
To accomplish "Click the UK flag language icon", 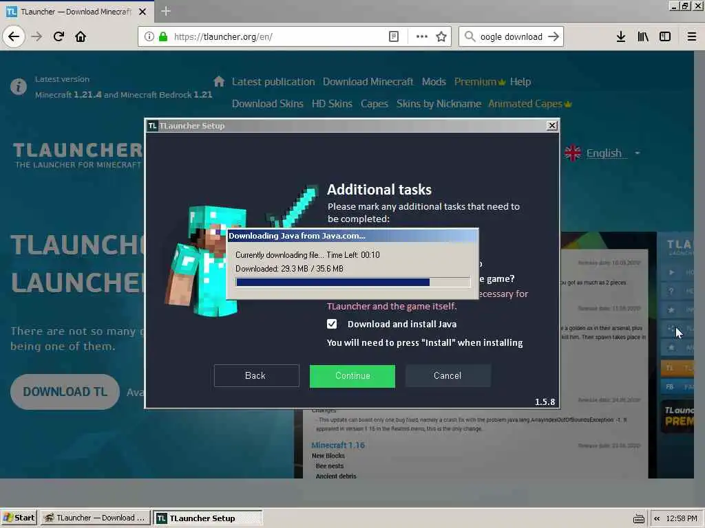I will (x=573, y=153).
